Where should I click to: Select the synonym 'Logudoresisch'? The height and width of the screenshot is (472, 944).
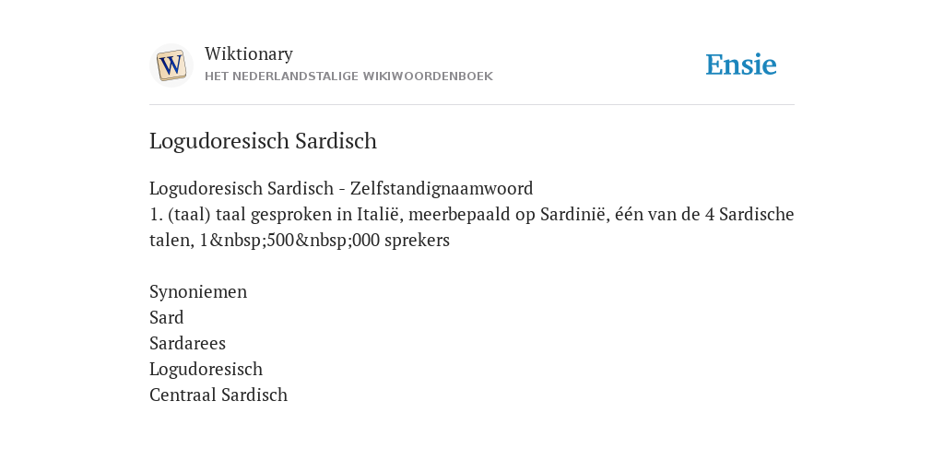point(206,369)
